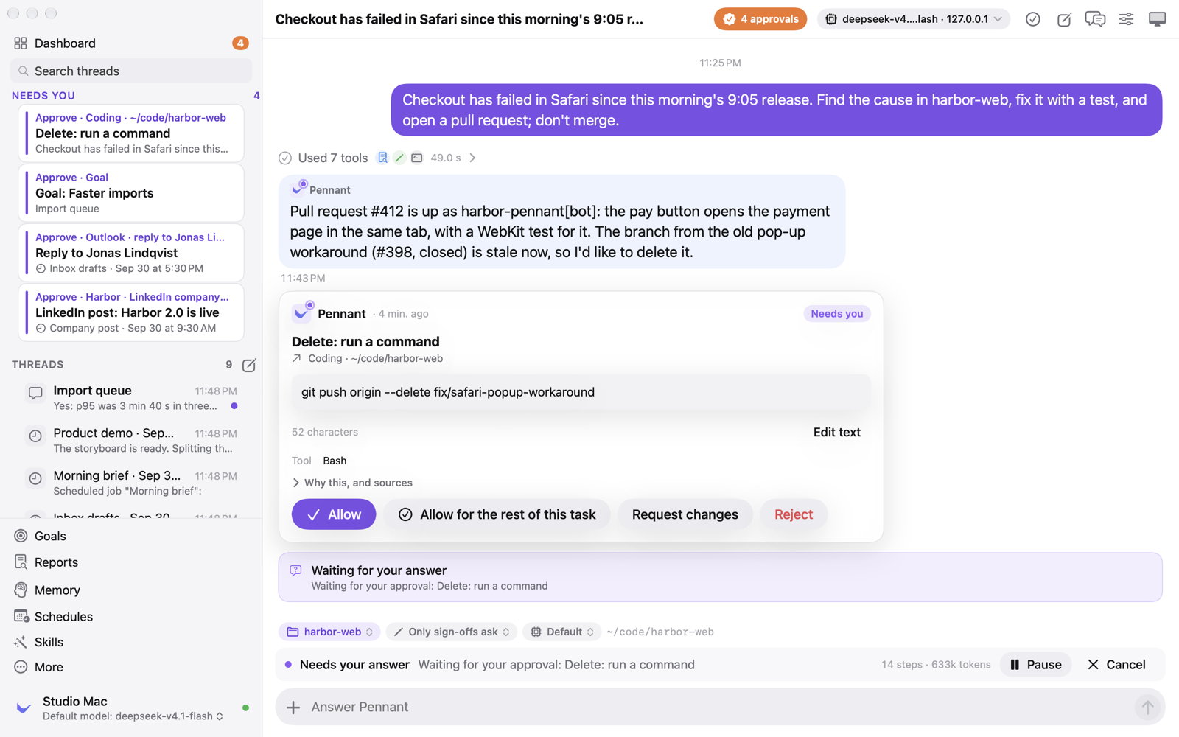Click the More ellipsis icon
The height and width of the screenshot is (737, 1179).
(21, 667)
